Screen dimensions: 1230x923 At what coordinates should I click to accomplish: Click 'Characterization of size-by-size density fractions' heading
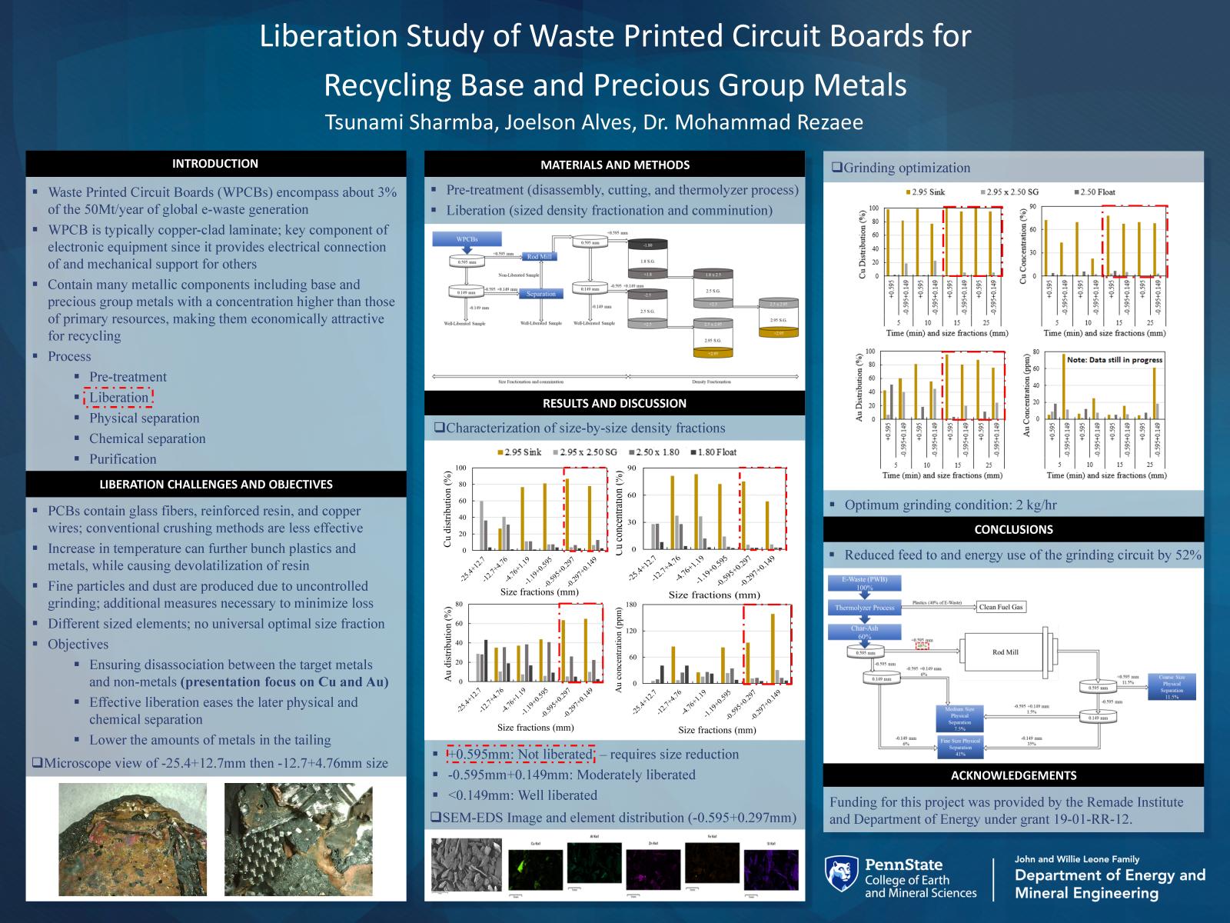(x=580, y=428)
